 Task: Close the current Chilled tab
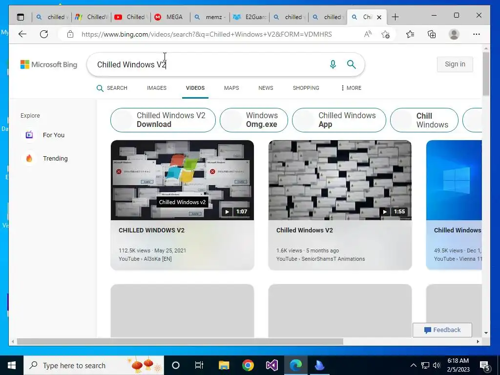[379, 17]
